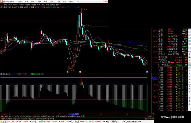The image size is (191, 123).
Task: Click the 通达信 application logo icon
Action: 2,2
